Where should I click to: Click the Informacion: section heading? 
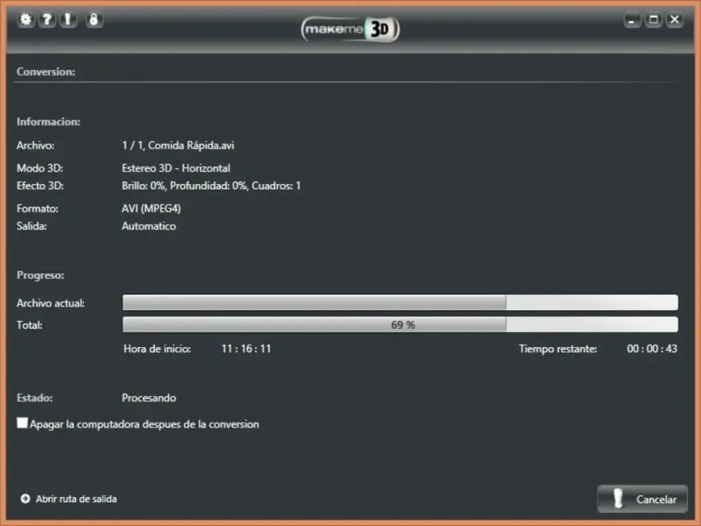(48, 122)
